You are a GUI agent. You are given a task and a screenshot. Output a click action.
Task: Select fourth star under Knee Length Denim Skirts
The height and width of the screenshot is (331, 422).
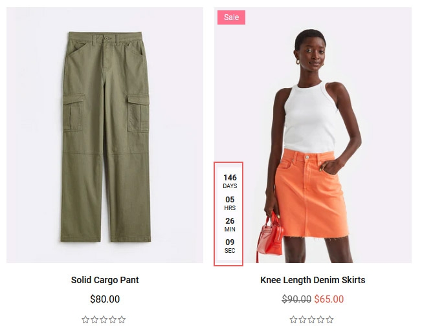coord(320,319)
